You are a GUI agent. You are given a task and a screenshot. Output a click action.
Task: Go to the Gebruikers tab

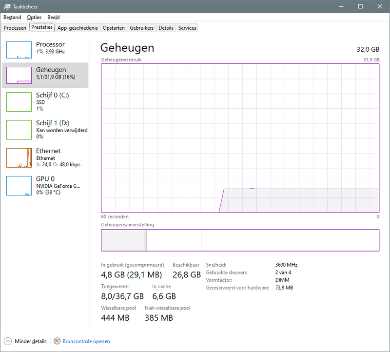pyautogui.click(x=141, y=28)
